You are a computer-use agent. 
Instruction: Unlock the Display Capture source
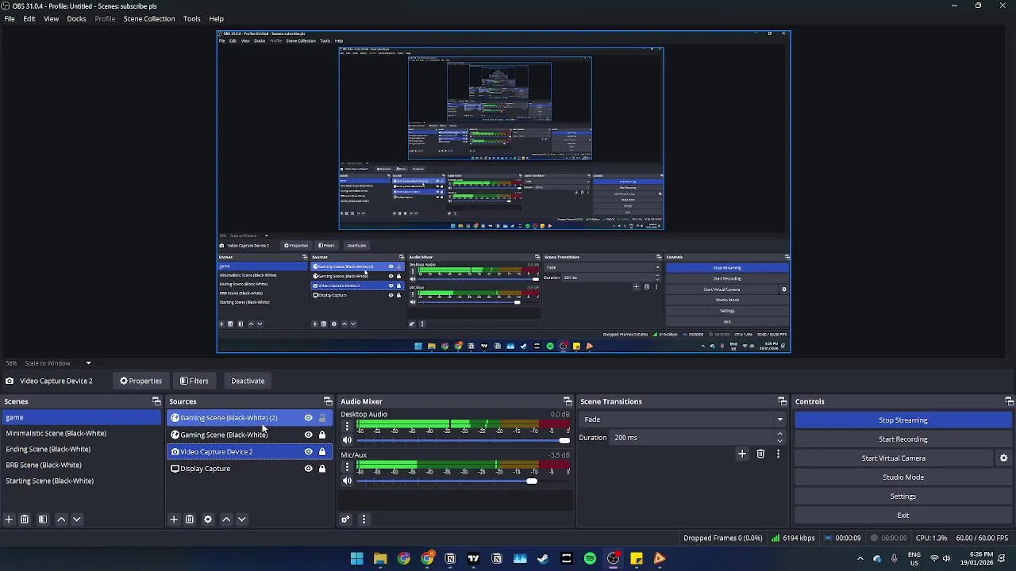322,469
